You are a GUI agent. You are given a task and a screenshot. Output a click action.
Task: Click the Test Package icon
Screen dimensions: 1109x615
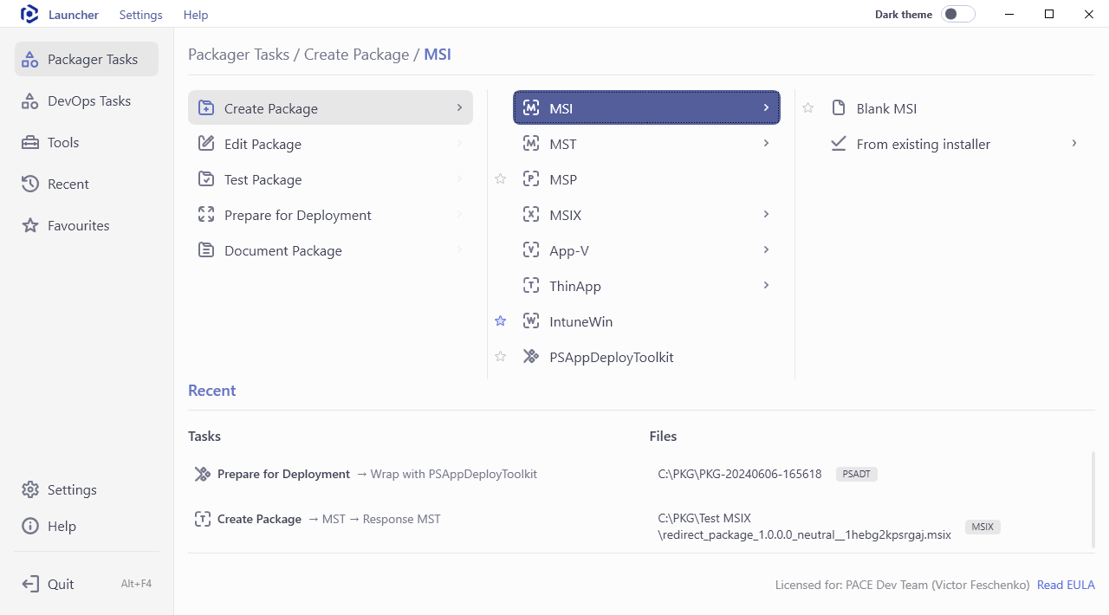[206, 179]
